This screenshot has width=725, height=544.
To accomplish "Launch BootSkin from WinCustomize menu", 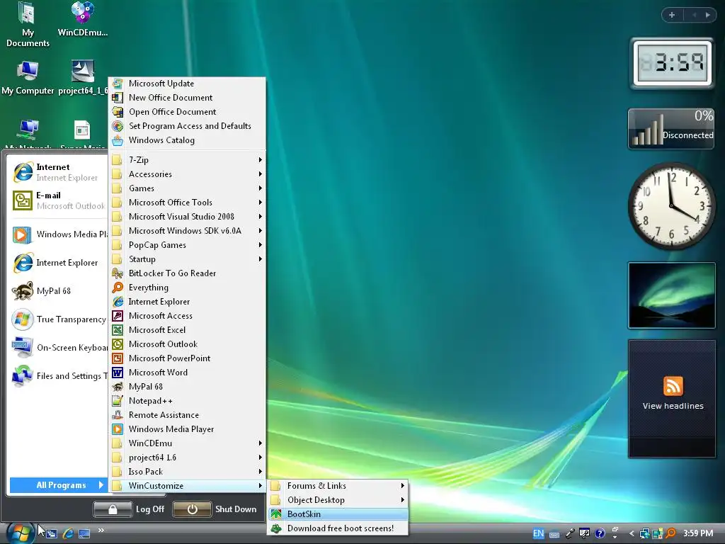I will pyautogui.click(x=338, y=514).
